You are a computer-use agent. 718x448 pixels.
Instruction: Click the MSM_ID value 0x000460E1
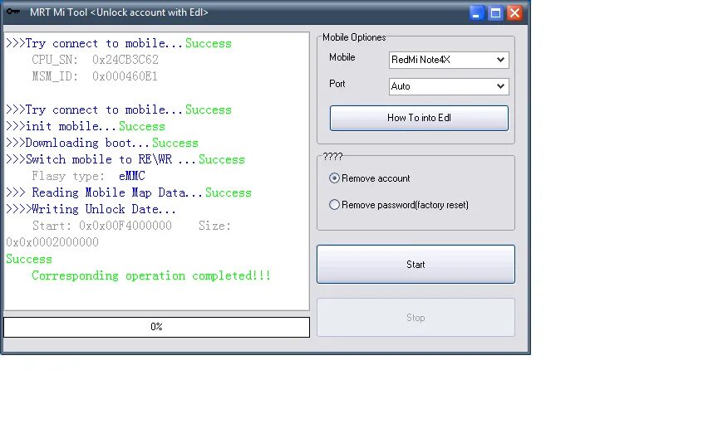click(125, 76)
